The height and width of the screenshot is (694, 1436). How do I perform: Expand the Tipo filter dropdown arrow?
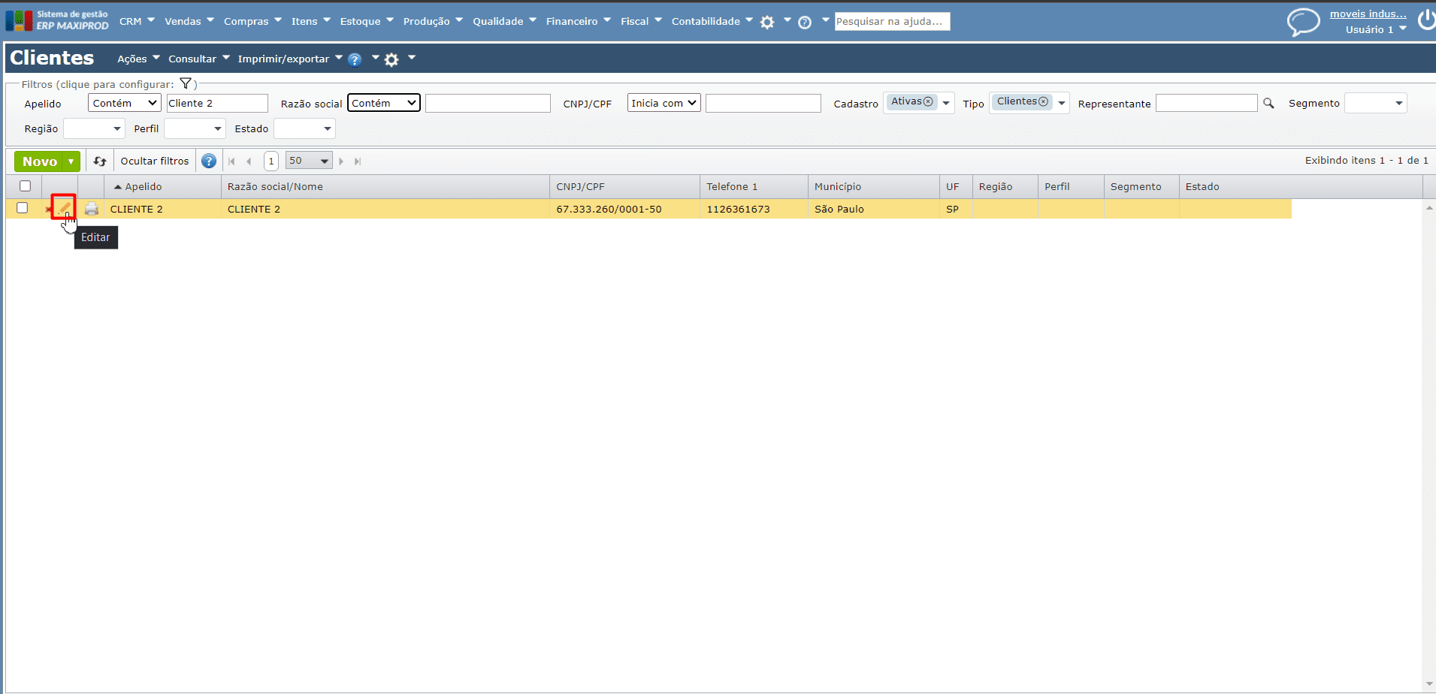1061,103
